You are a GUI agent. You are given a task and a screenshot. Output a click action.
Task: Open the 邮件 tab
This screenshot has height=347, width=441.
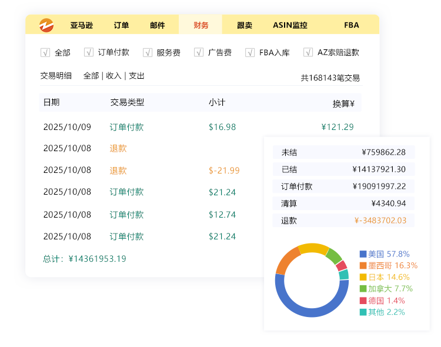pos(158,25)
